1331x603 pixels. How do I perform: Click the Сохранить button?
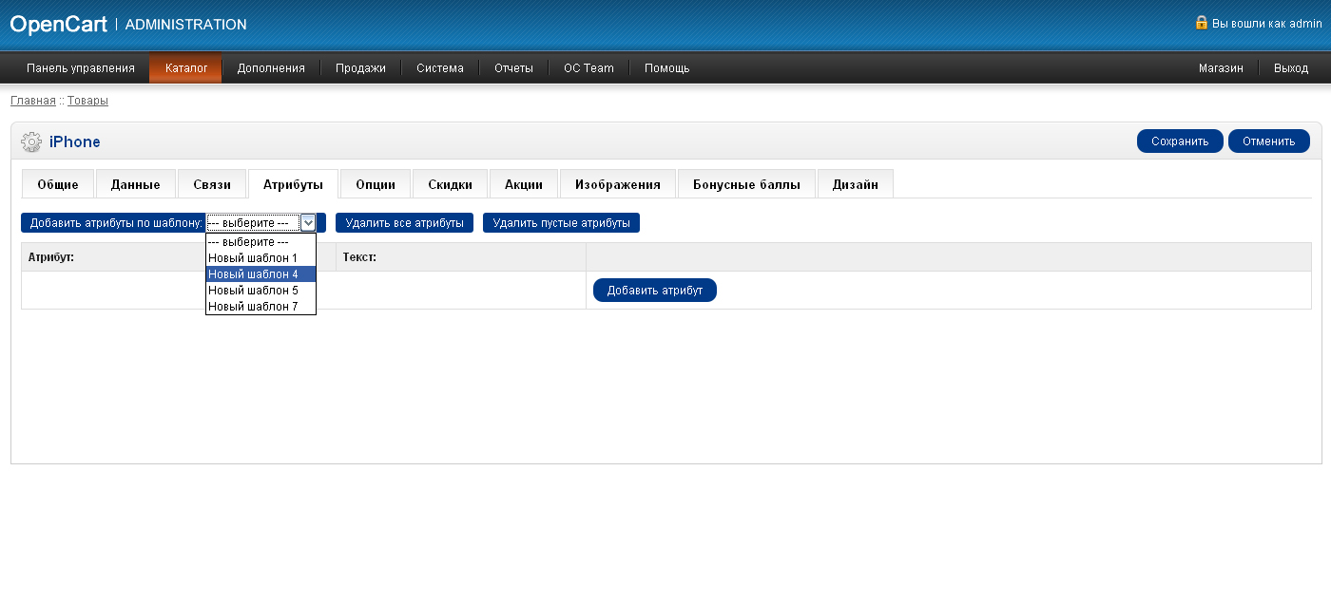(1180, 141)
